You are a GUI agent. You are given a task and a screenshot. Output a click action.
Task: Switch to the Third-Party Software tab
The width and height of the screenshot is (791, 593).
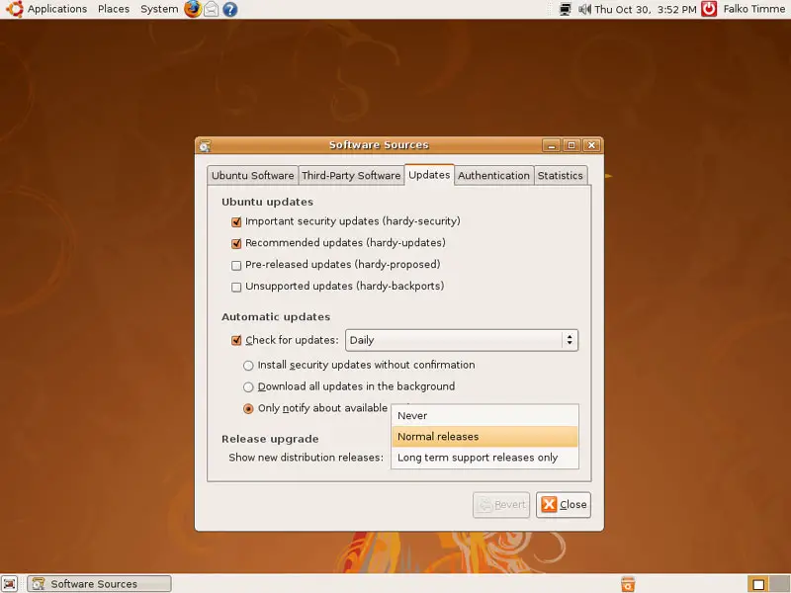pos(351,176)
